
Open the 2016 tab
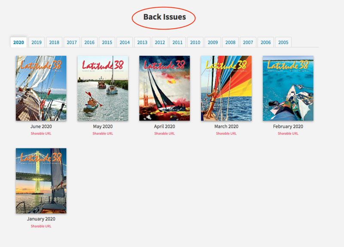[x=89, y=42]
